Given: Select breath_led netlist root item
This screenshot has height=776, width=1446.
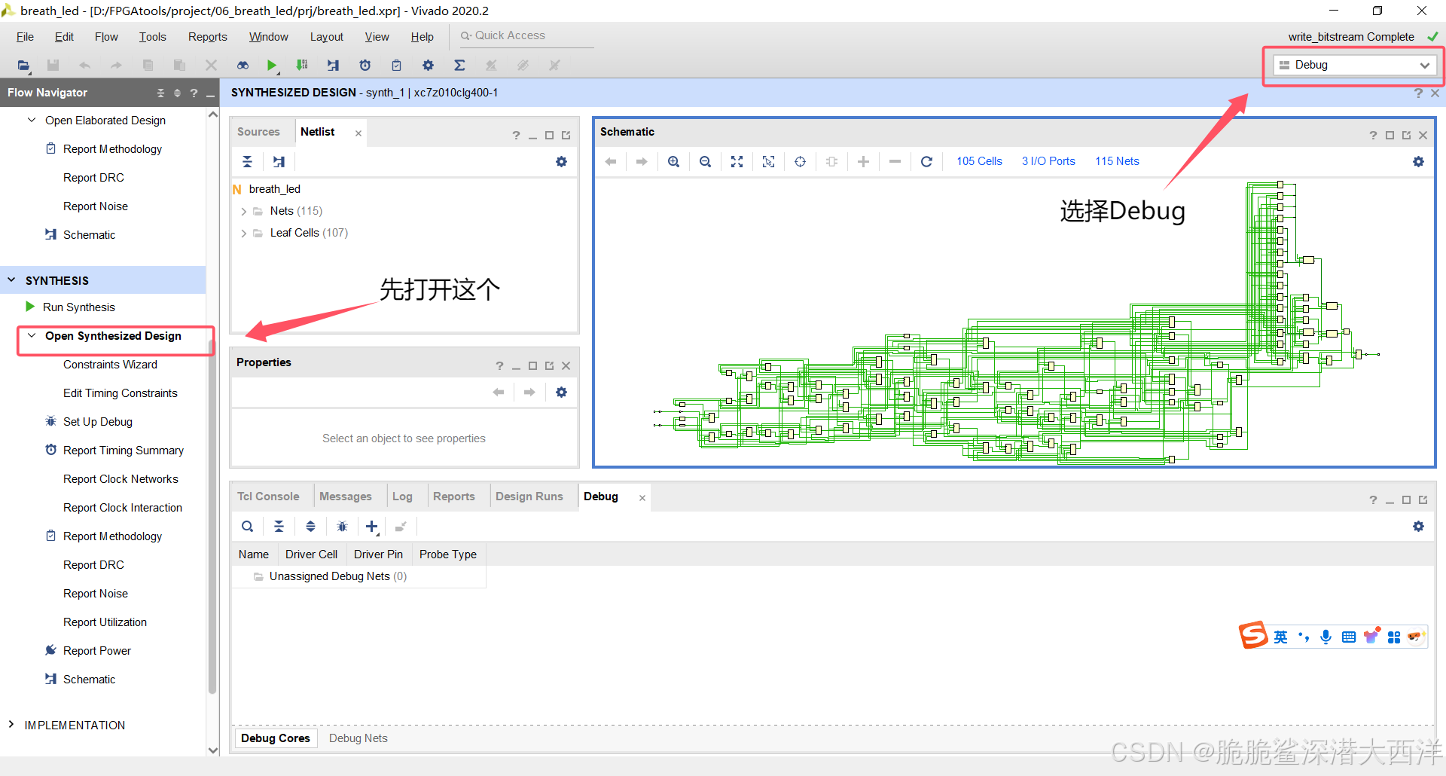Looking at the screenshot, I should click(x=275, y=189).
